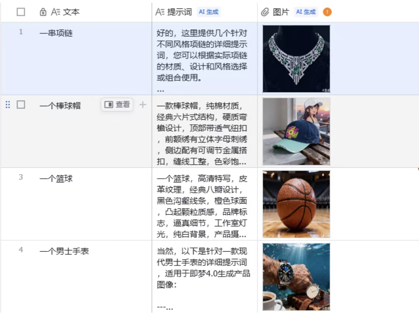Click the orange warning icon in 图片 header
The image size is (419, 319).
pyautogui.click(x=327, y=12)
